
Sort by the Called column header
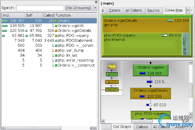pyautogui.click(x=49, y=15)
